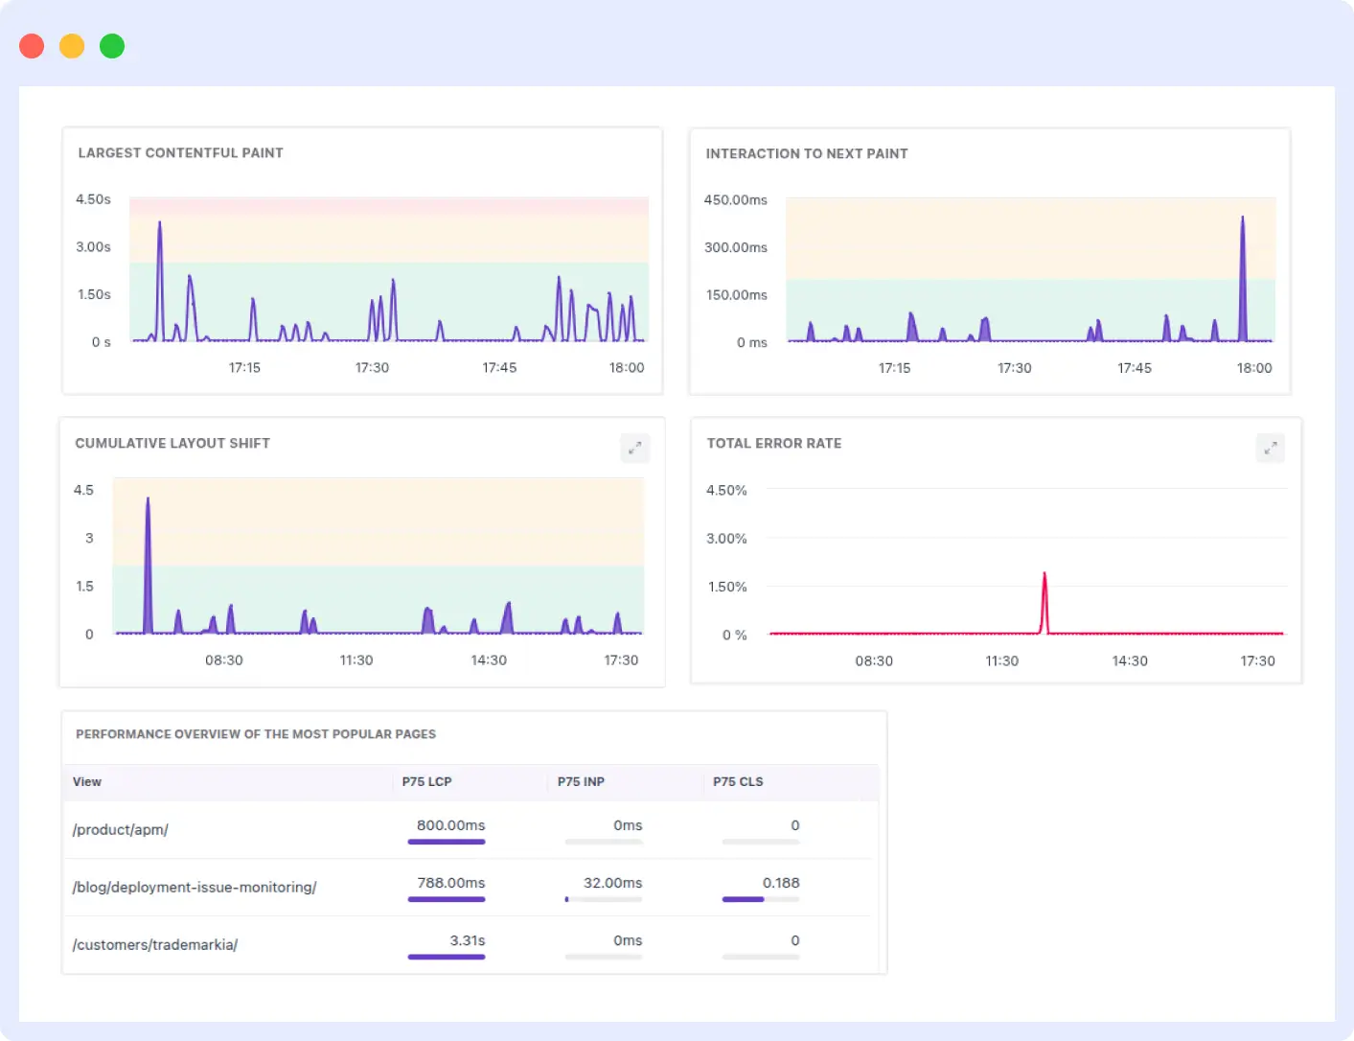Open the Largest Contentful Paint panel
The height and width of the screenshot is (1041, 1354).
point(180,152)
